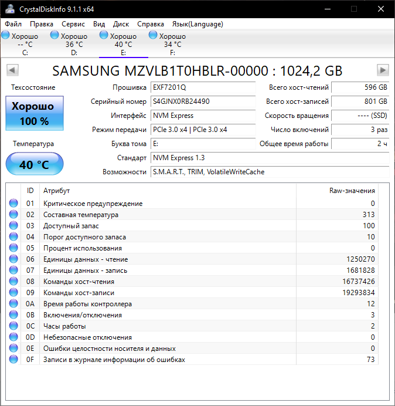Click rotation speed value ---- (SSD)

[x=360, y=116]
